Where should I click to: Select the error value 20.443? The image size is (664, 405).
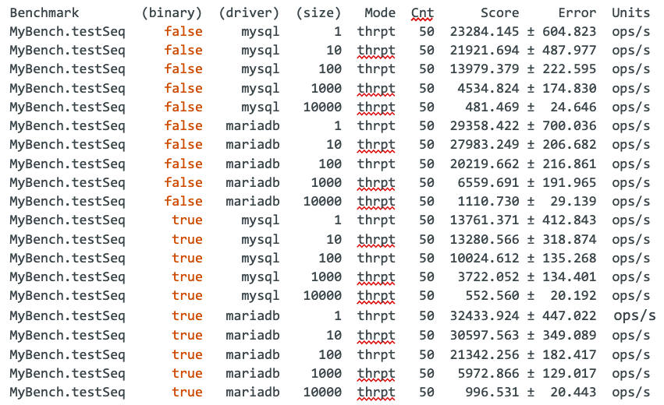click(573, 393)
